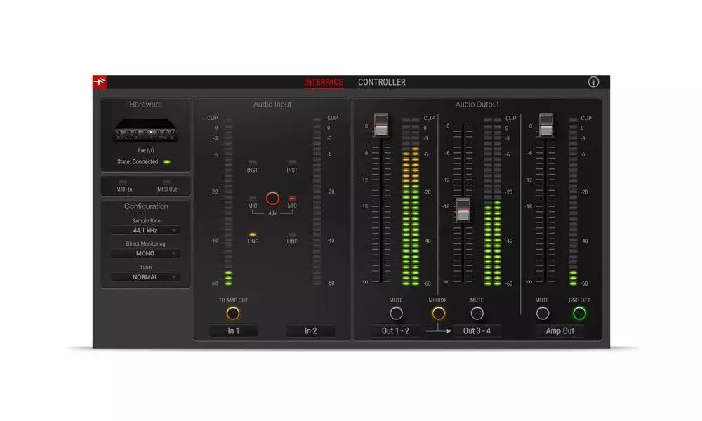Click the Out 1 - 2 channel label
The width and height of the screenshot is (702, 421).
pos(395,331)
